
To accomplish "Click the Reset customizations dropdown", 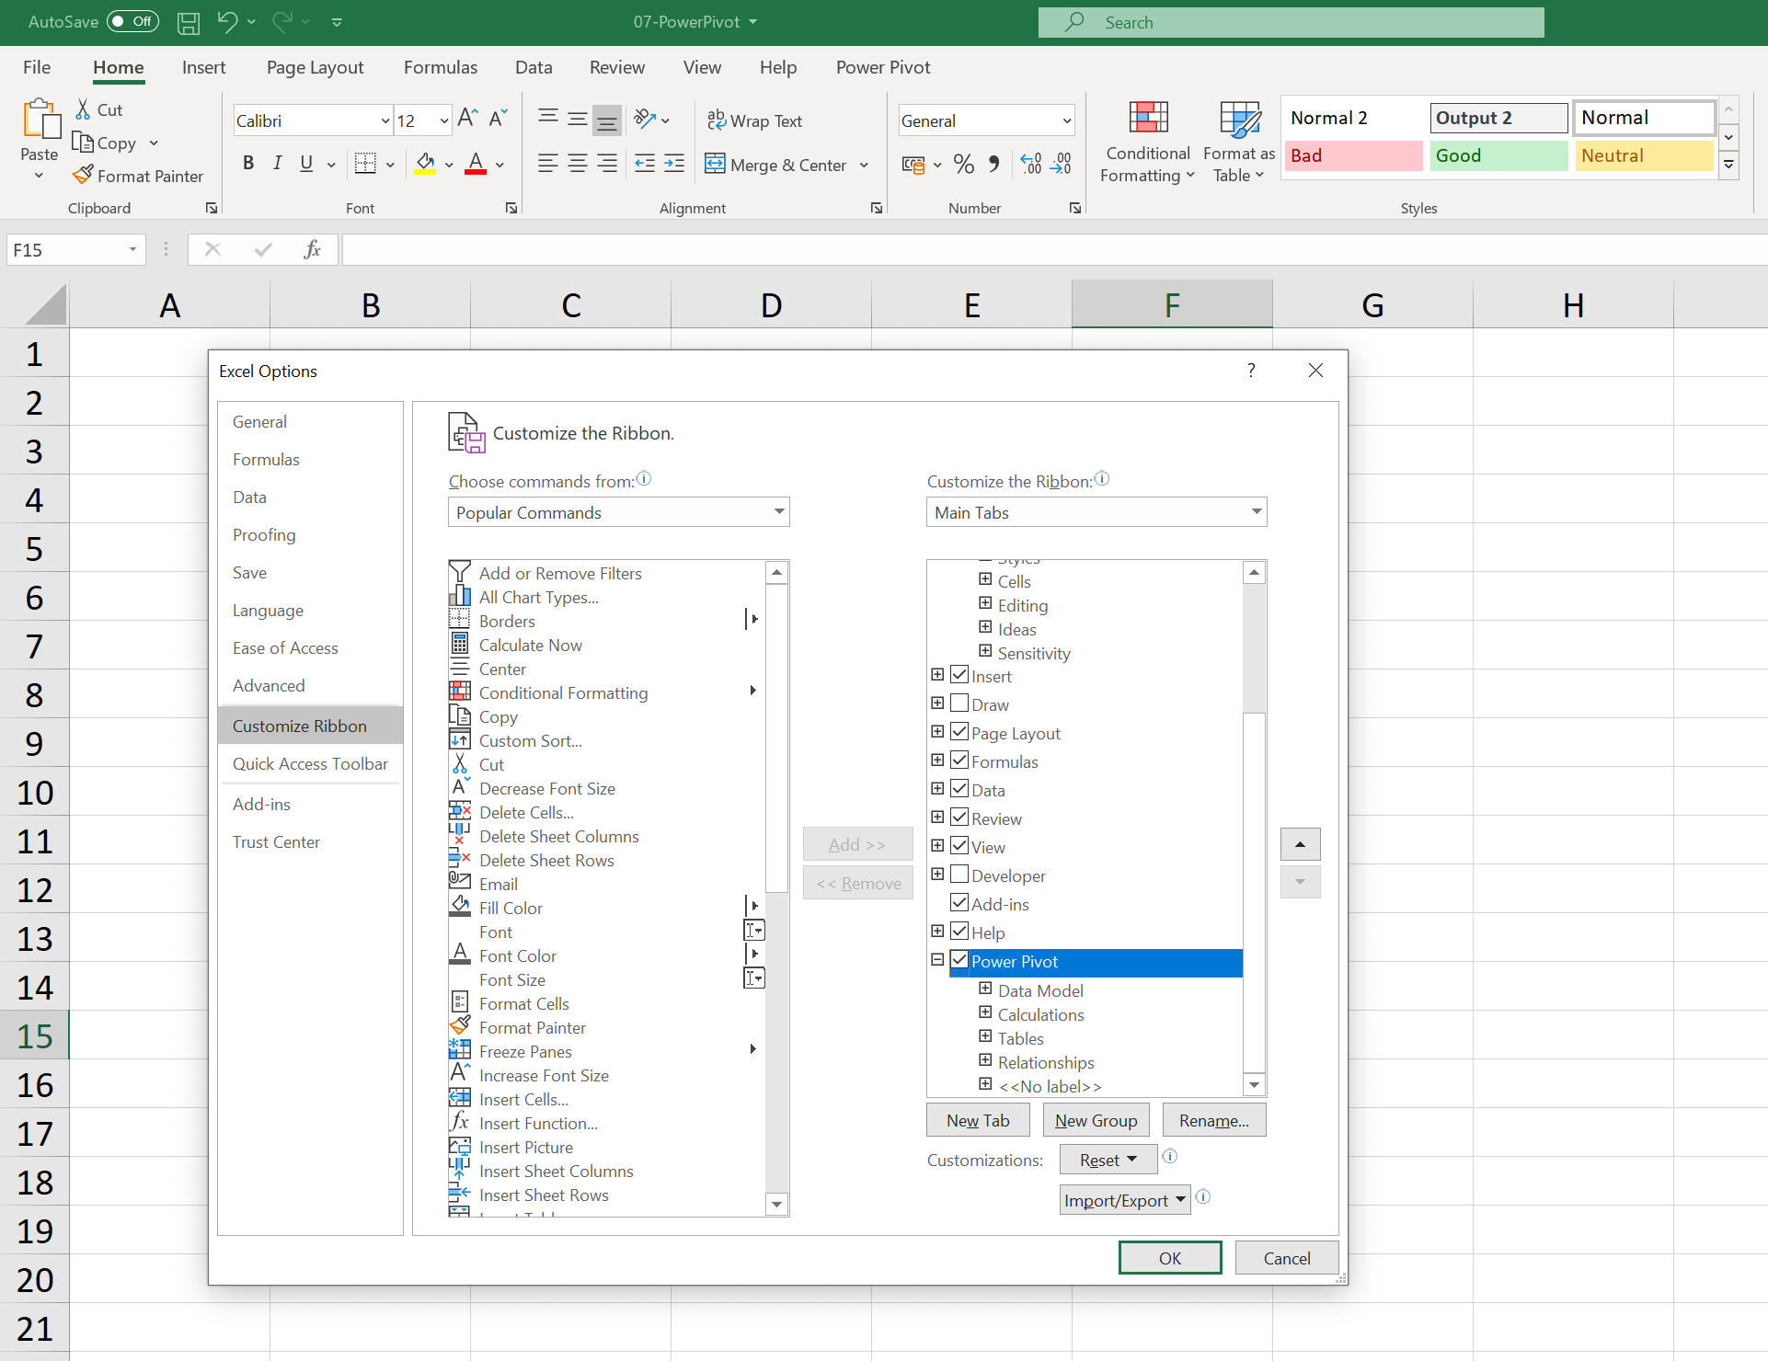I will click(1108, 1158).
